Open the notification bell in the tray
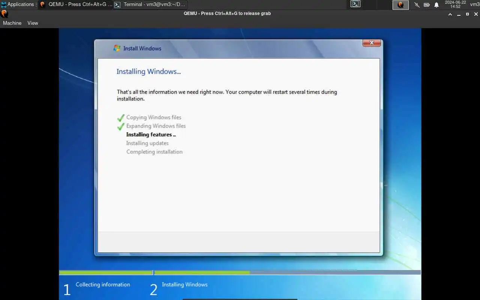This screenshot has width=480, height=300. (436, 5)
